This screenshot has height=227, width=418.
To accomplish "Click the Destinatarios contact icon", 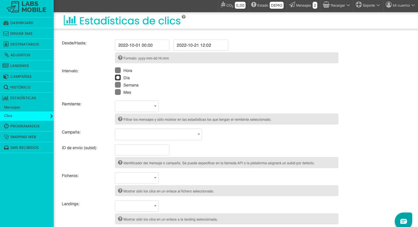I will click(x=6, y=44).
